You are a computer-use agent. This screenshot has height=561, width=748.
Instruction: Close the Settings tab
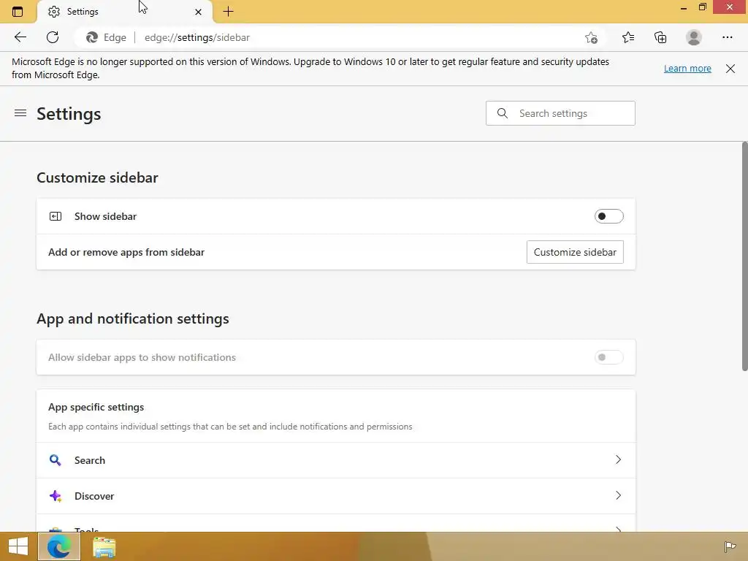(199, 12)
